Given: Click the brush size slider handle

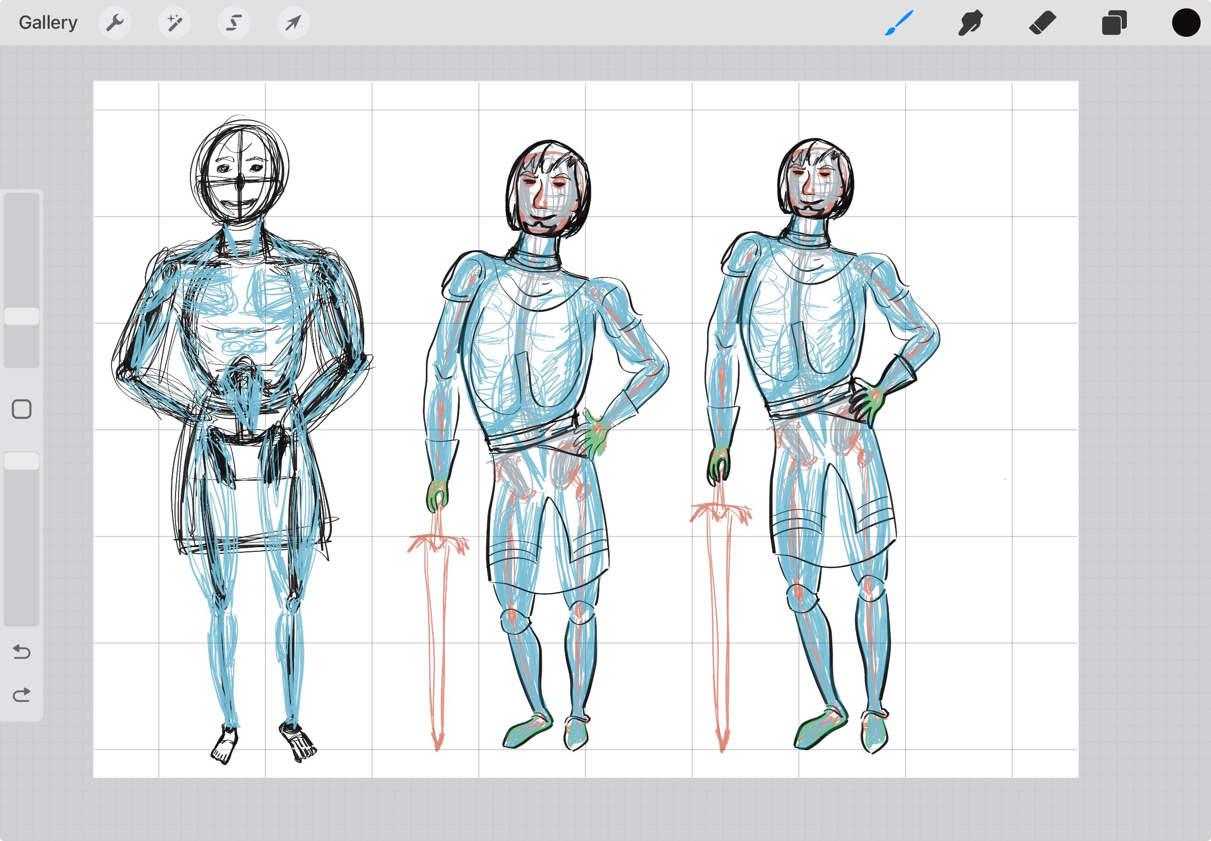Looking at the screenshot, I should 22,316.
